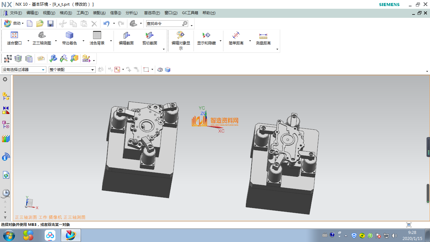Toggle the 显示和隐藏 show and hide panel
430x242 pixels.
pyautogui.click(x=206, y=38)
